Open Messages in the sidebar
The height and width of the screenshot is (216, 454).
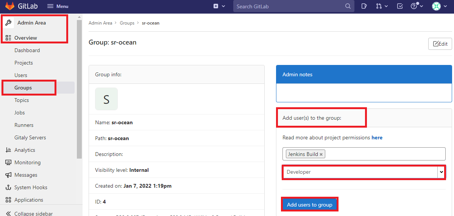(26, 175)
